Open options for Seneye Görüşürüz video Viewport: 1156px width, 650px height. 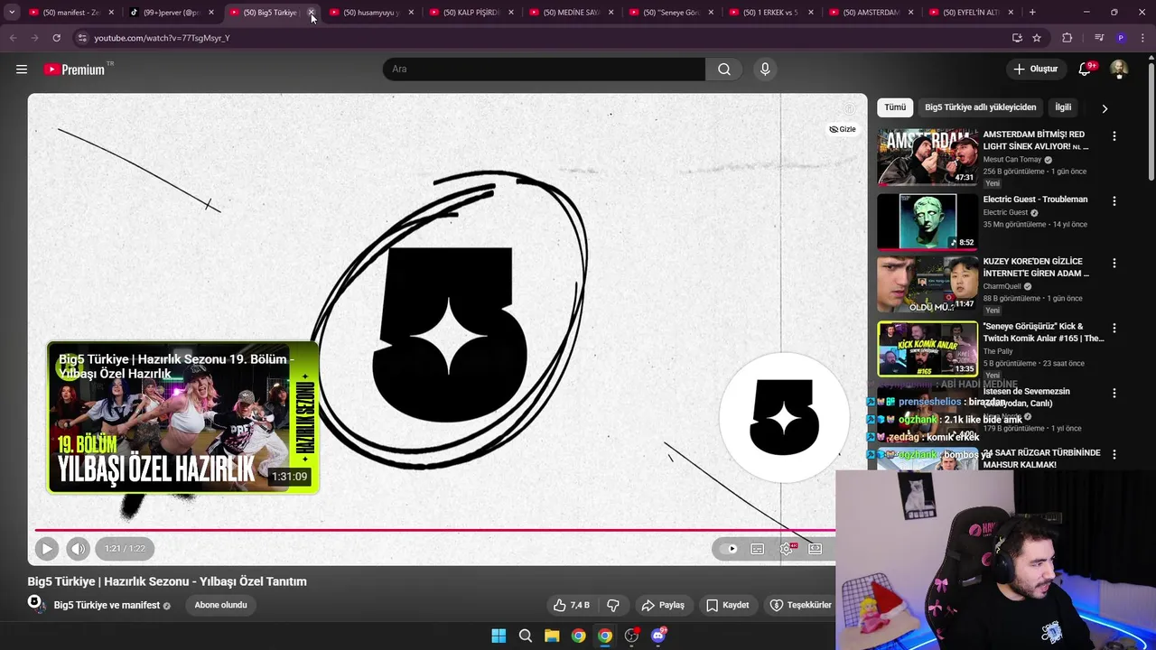coord(1114,329)
